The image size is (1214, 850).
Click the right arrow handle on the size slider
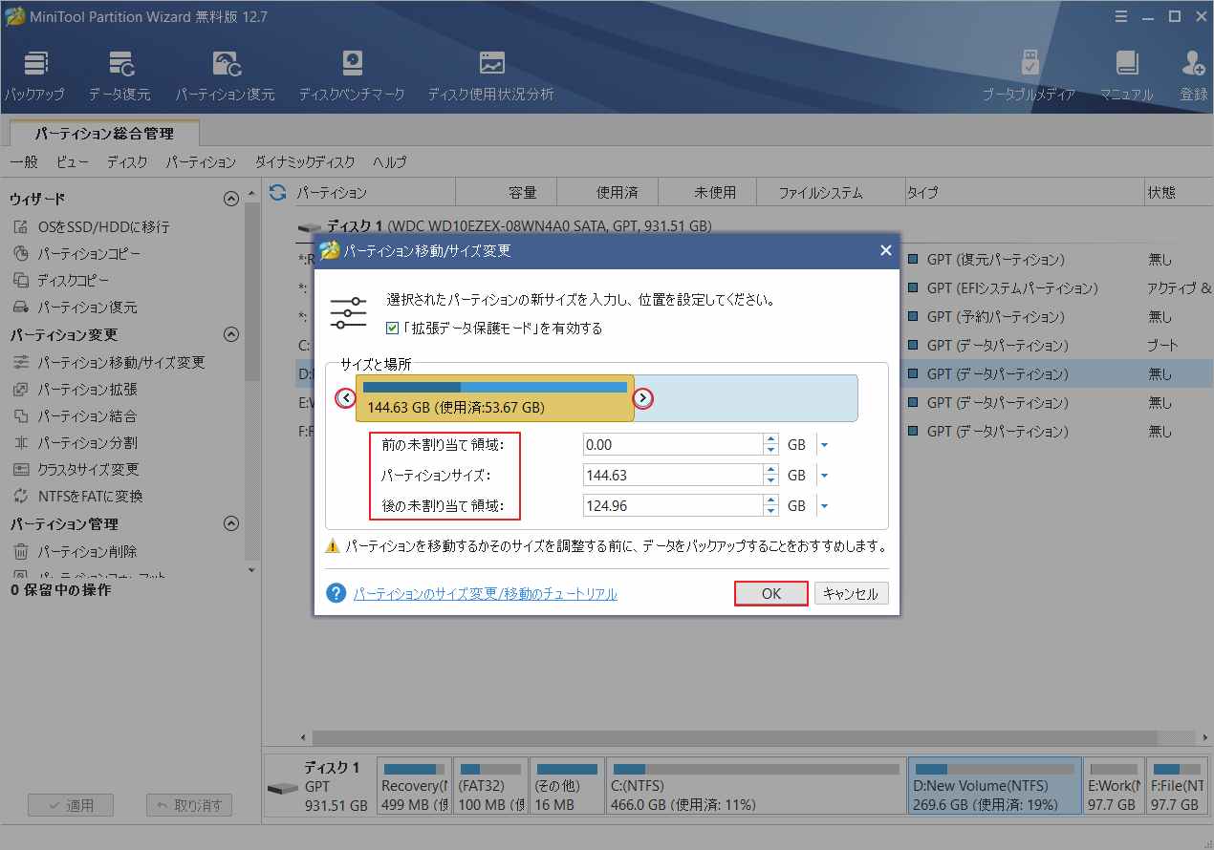(x=641, y=398)
